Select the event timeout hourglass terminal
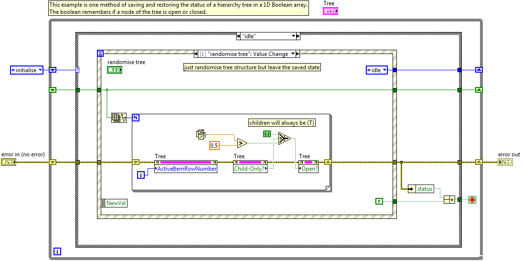 point(100,53)
